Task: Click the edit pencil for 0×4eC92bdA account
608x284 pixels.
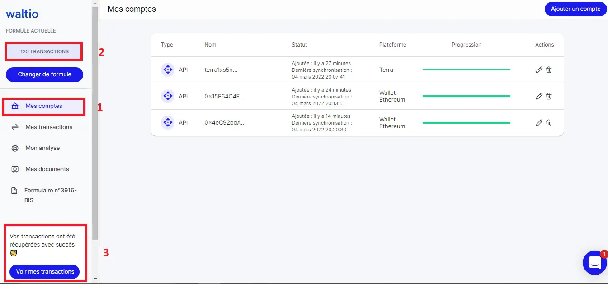Action: coord(539,123)
